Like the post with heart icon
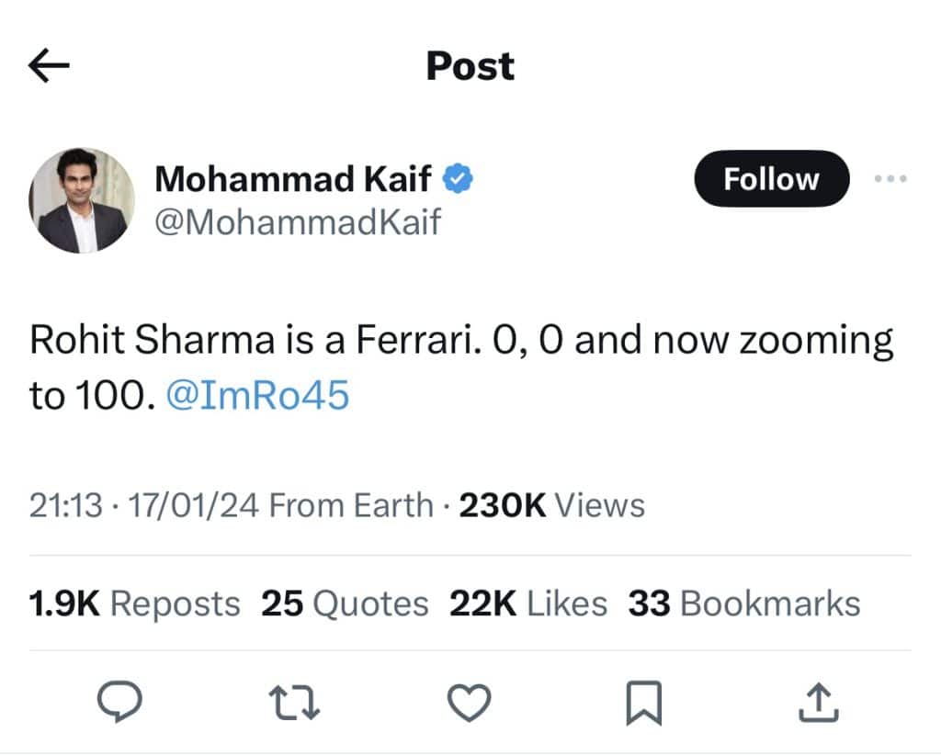941x756 pixels. pyautogui.click(x=469, y=703)
